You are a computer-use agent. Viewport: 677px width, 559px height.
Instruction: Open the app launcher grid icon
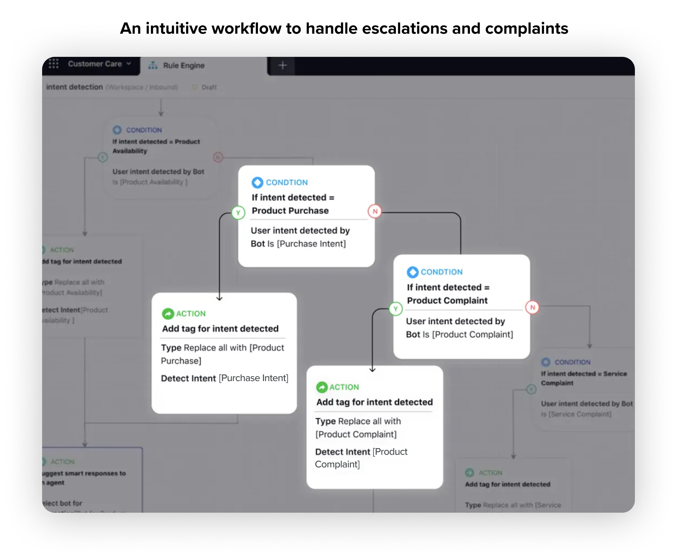tap(53, 64)
